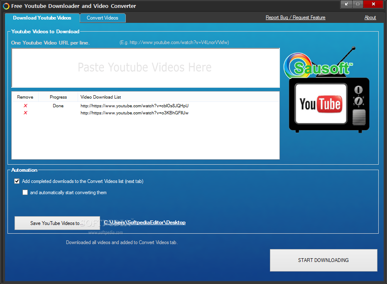Maximize the window
387x284 pixels.
pyautogui.click(x=358, y=4)
